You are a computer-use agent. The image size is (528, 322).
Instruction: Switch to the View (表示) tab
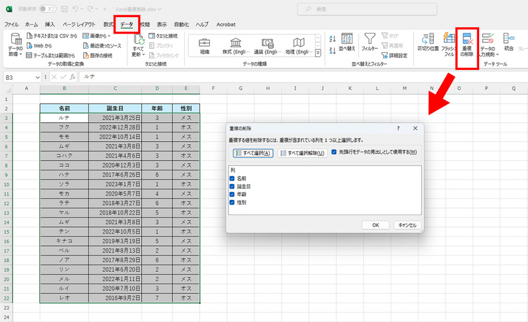(162, 24)
